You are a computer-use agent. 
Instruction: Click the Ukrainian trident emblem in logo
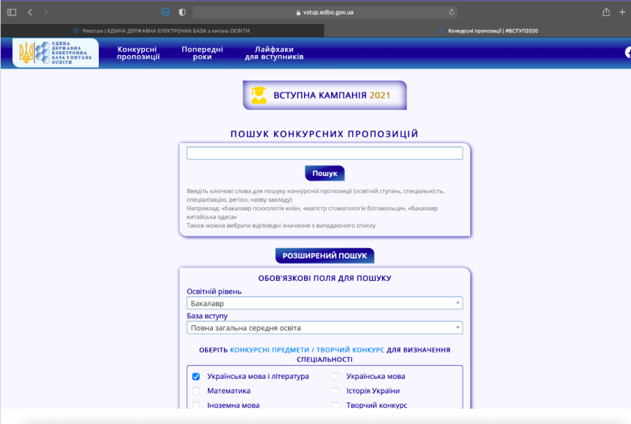[27, 54]
